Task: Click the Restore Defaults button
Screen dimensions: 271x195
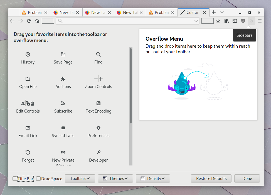Action: point(211,178)
